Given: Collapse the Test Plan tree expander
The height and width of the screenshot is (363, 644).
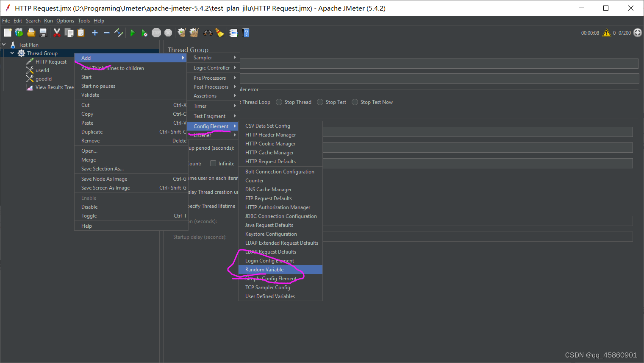Looking at the screenshot, I should pyautogui.click(x=4, y=45).
